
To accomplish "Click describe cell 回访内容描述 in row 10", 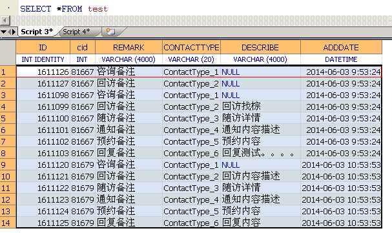I will tap(260, 177).
